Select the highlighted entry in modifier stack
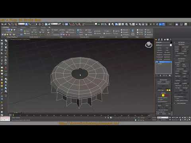Viewport: 191px width, 143px height. pos(164,62)
